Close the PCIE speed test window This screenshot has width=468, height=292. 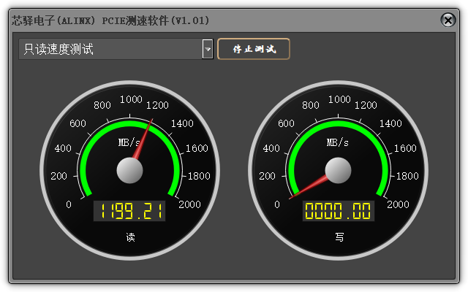click(448, 20)
